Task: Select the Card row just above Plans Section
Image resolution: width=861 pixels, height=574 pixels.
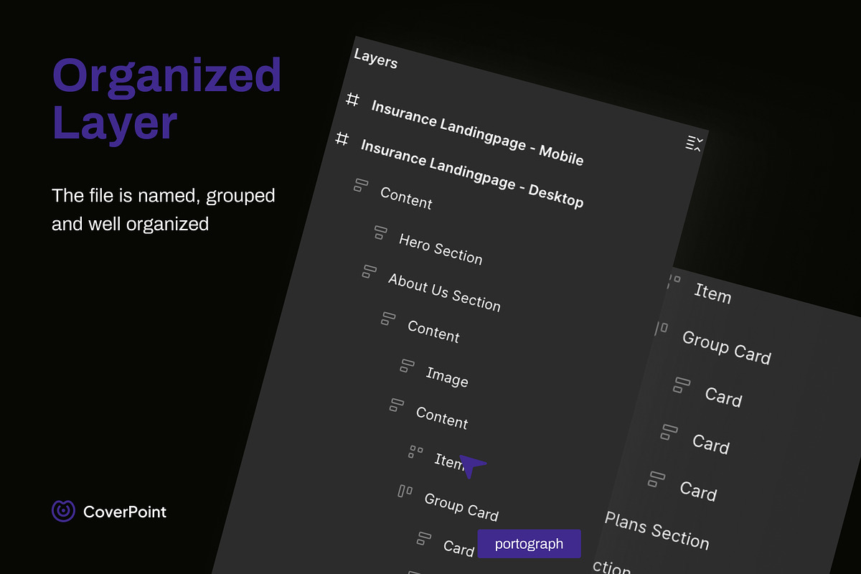Action: 698,491
